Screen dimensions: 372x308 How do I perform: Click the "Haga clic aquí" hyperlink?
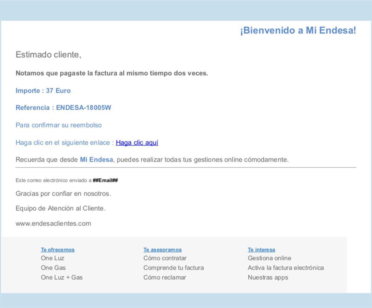click(x=137, y=143)
